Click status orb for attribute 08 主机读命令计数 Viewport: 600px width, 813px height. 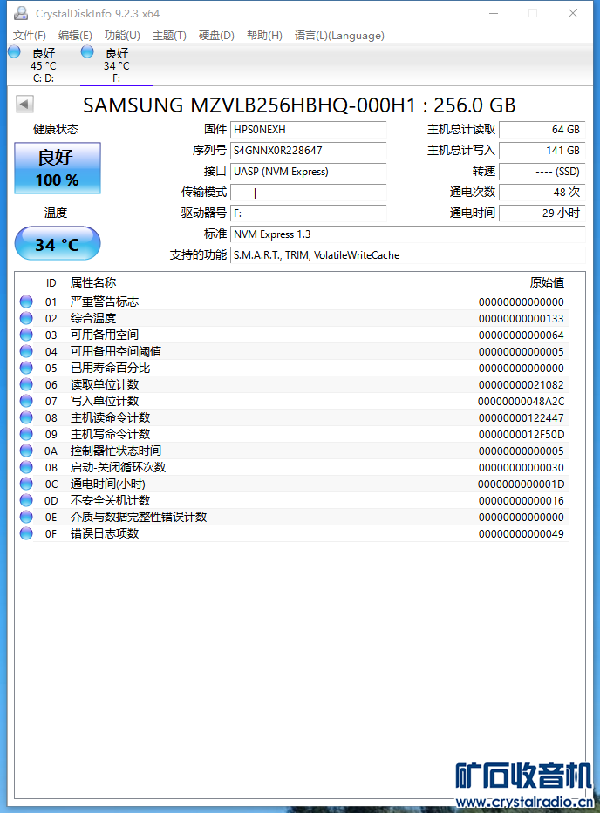coord(26,417)
